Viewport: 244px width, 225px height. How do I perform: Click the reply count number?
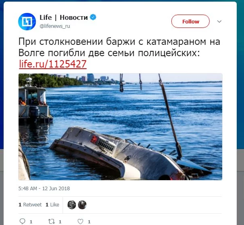(x=31, y=222)
